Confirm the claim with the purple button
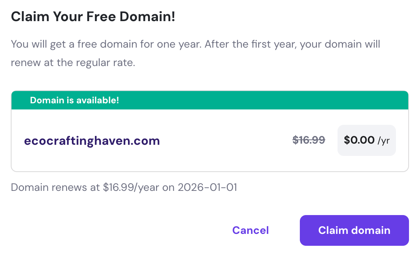Image resolution: width=419 pixels, height=255 pixels. [354, 230]
